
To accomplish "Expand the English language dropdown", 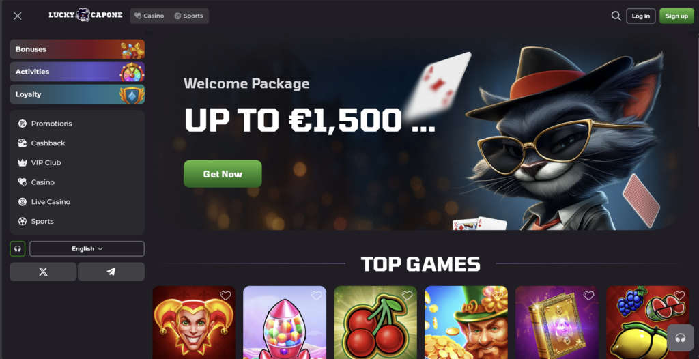I will pos(87,249).
